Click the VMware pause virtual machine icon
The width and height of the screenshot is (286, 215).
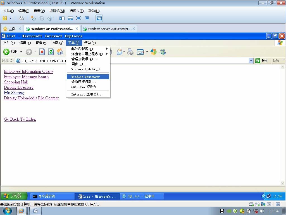pyautogui.click(x=5, y=18)
